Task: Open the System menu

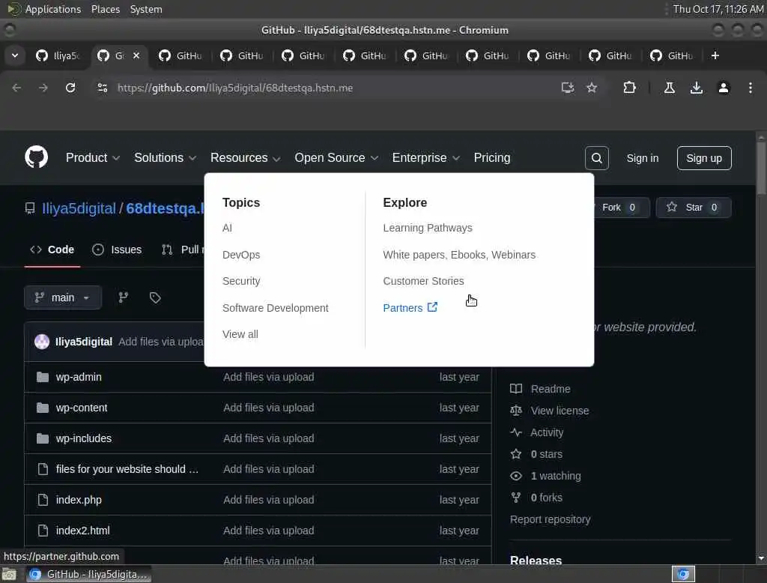Action: point(146,9)
